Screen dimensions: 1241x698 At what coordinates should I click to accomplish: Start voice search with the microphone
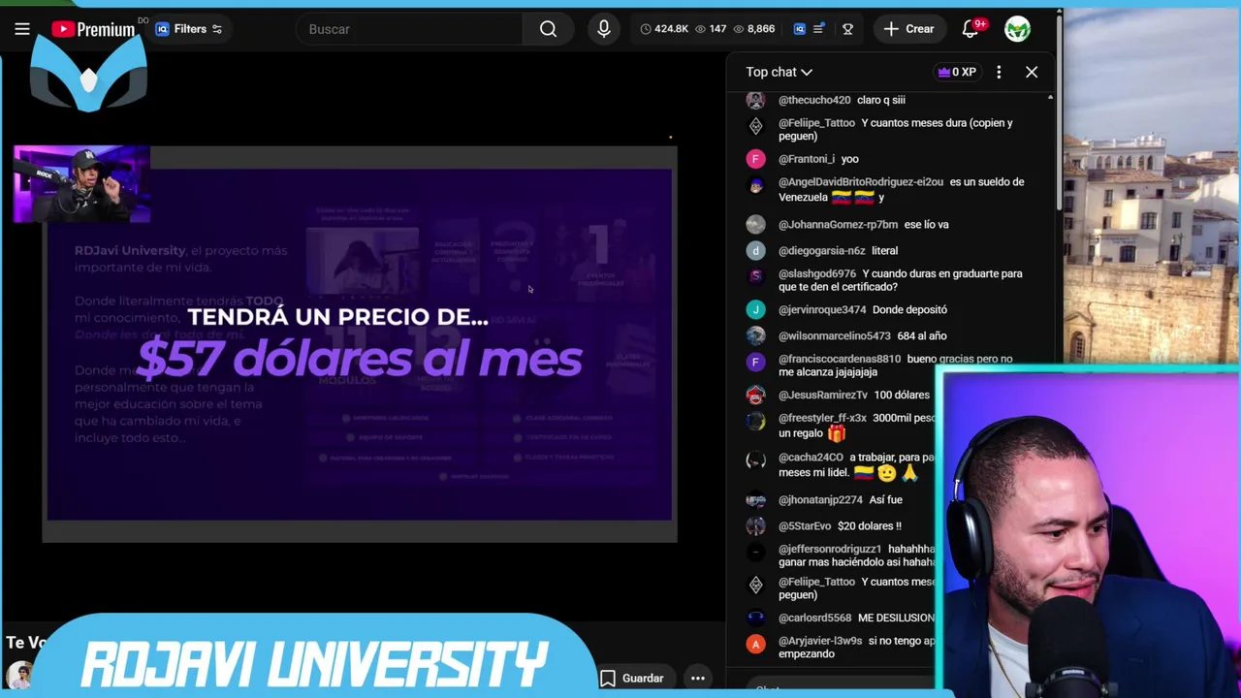[604, 29]
